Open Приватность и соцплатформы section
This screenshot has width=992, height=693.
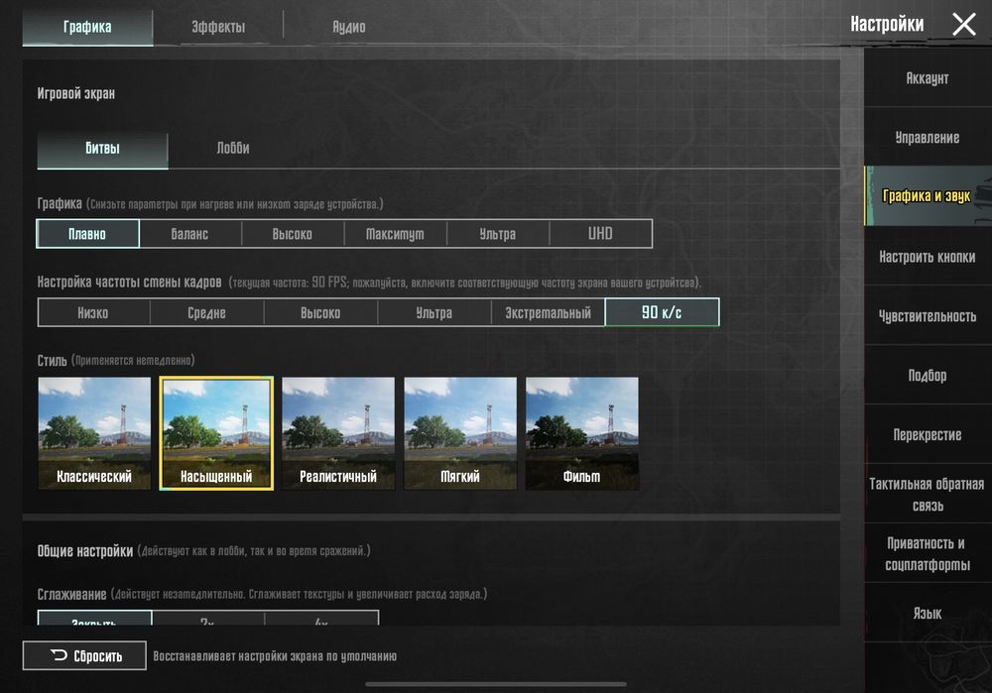[x=928, y=554]
